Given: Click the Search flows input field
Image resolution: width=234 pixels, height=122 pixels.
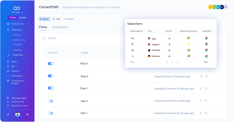Looking at the screenshot, I should tap(78, 38).
